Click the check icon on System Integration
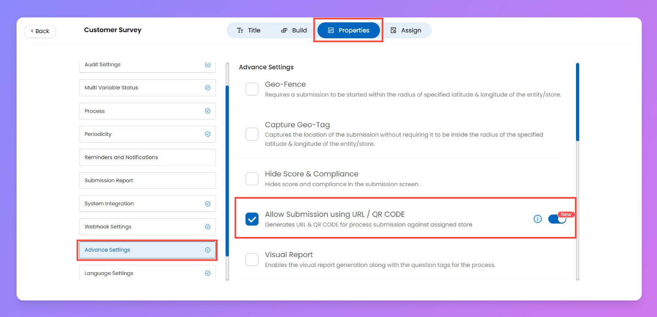The width and height of the screenshot is (657, 317). [208, 203]
